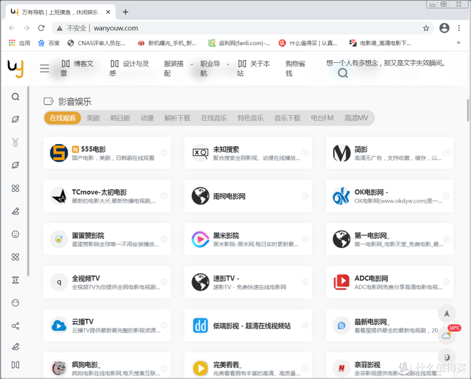Expand hidden bookmarks chevron
Viewport: 471px width, 379px height.
pos(459,43)
